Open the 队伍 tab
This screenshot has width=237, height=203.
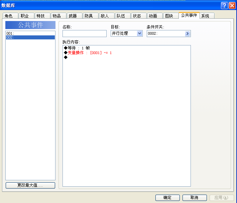tap(123, 16)
